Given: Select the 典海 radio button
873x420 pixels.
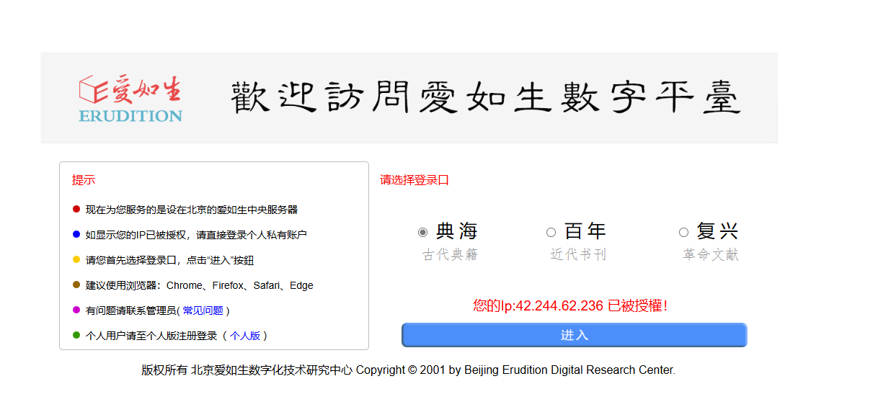Looking at the screenshot, I should [422, 232].
